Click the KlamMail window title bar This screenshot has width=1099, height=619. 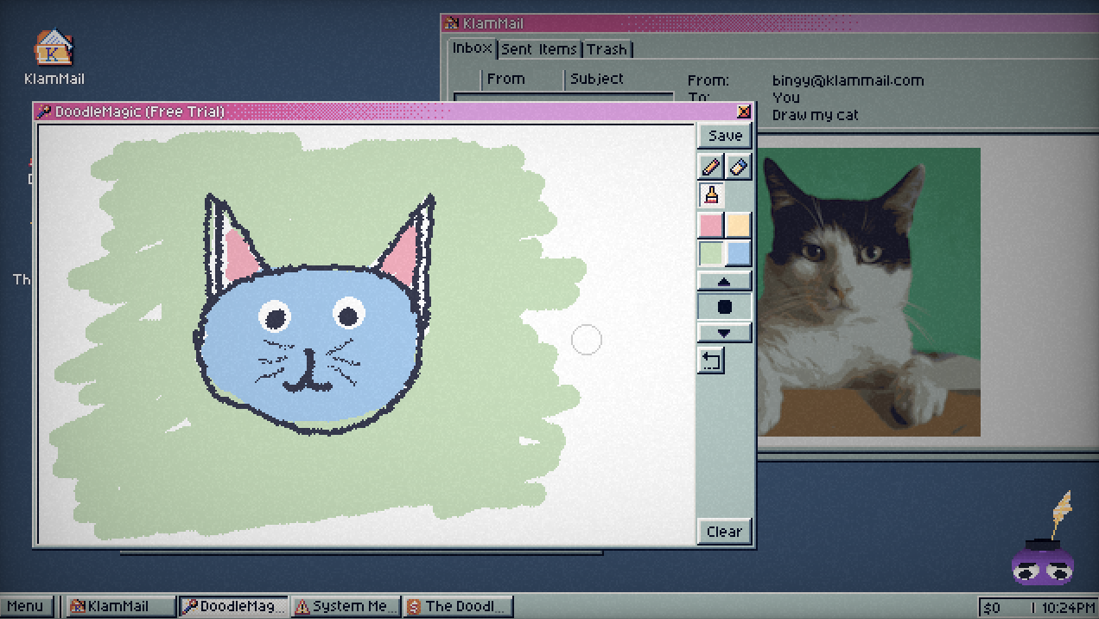coord(769,23)
